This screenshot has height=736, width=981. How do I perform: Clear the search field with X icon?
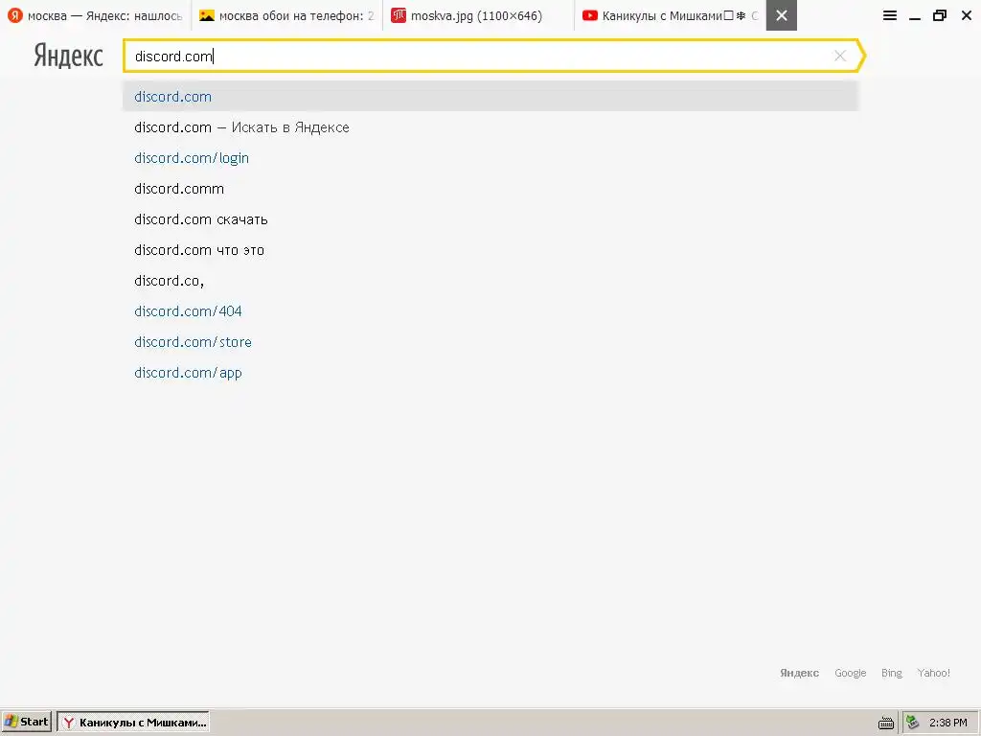tap(839, 56)
